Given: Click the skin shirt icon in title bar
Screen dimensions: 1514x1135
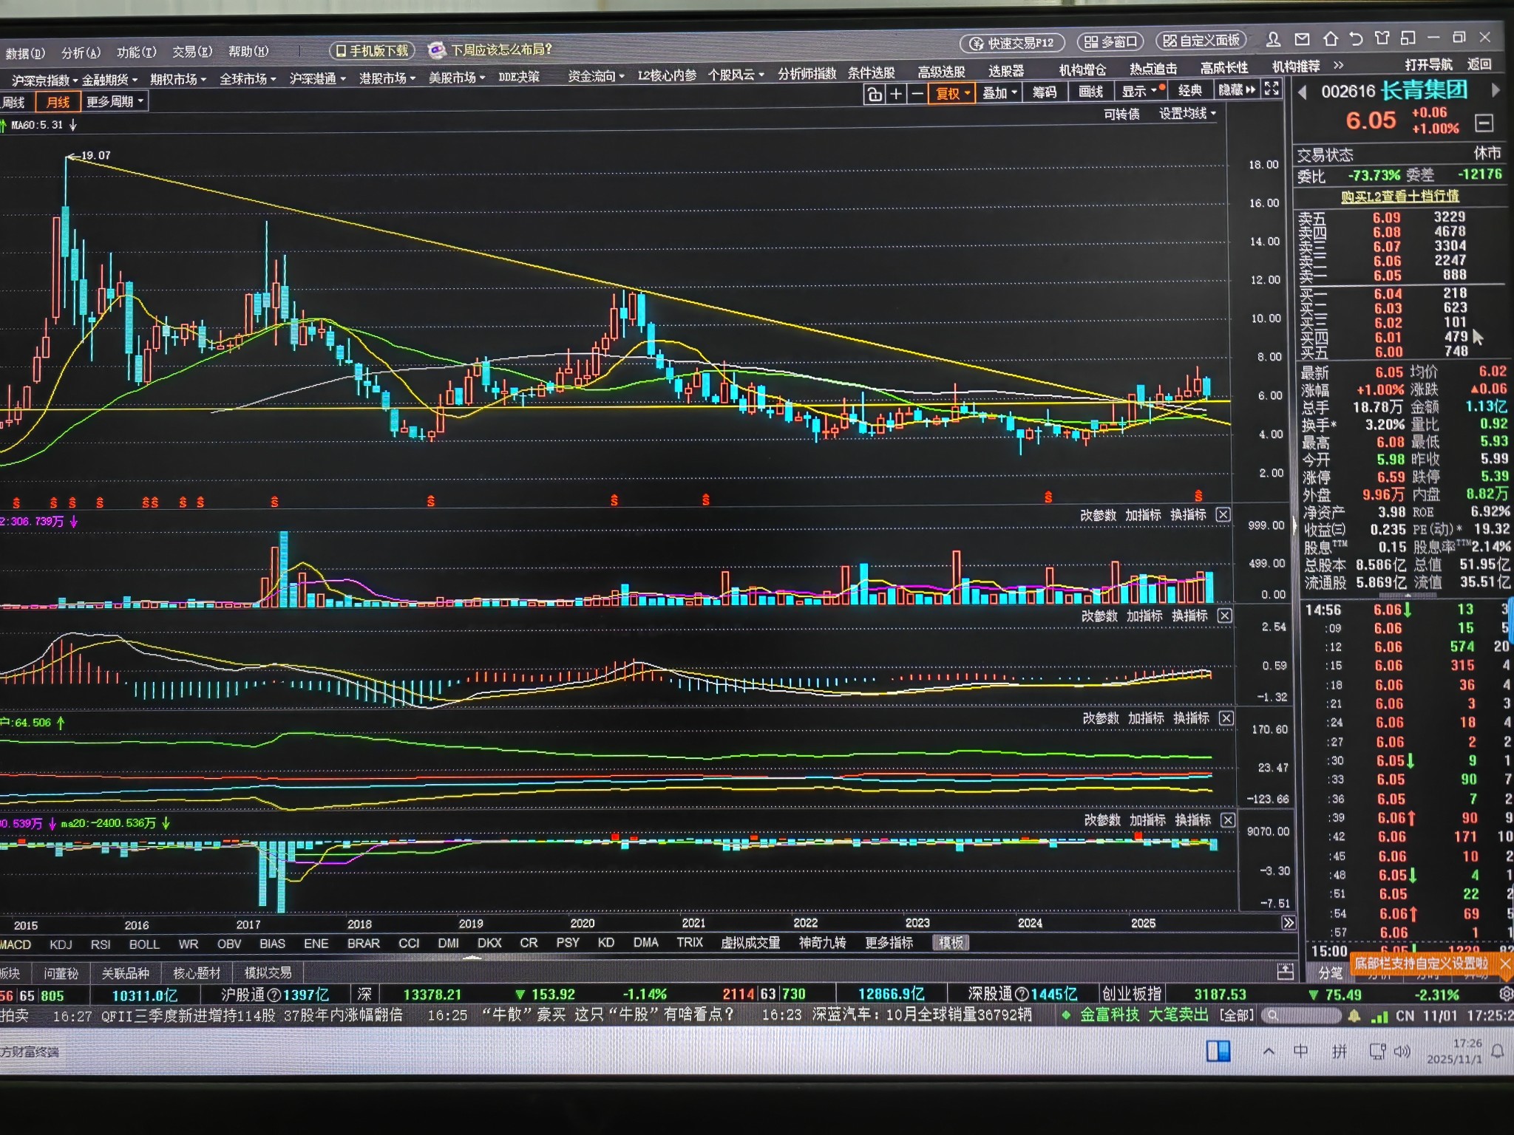Looking at the screenshot, I should (x=1382, y=38).
